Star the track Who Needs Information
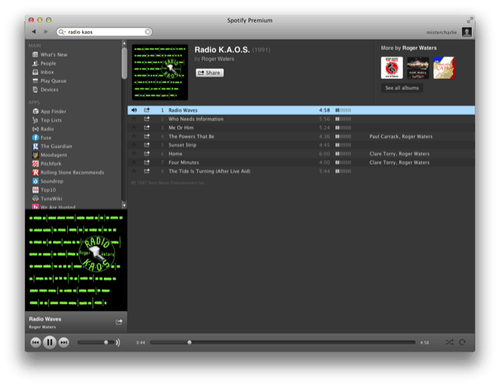This screenshot has height=386, width=500. 134,119
